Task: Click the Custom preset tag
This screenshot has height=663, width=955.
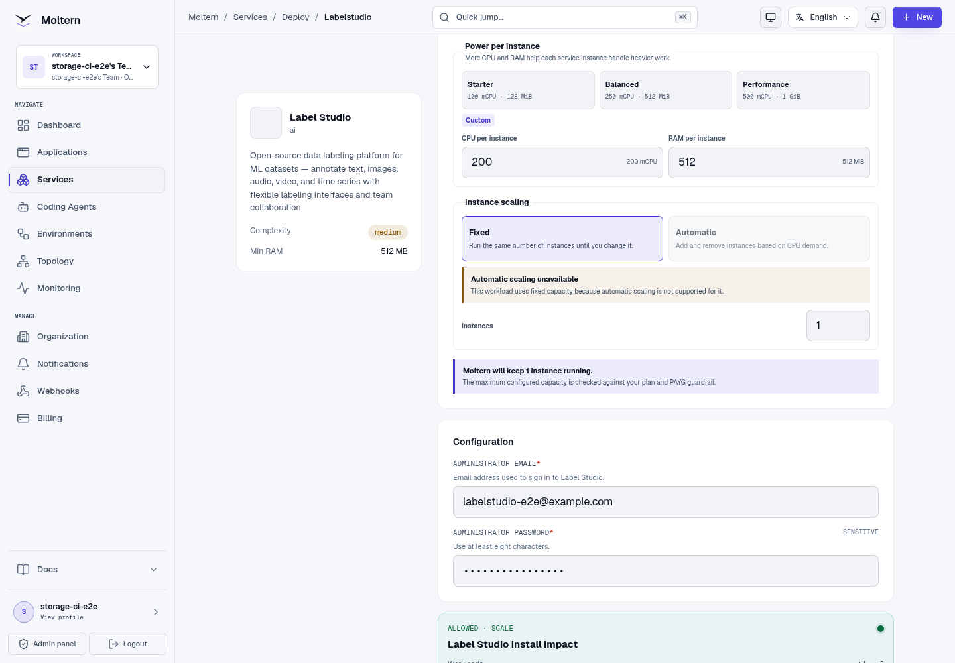Action: pos(478,121)
